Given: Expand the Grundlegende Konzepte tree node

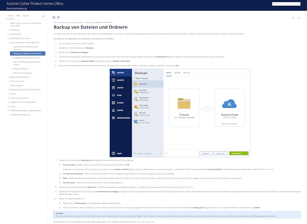Looking at the screenshot, I should coord(8,38).
